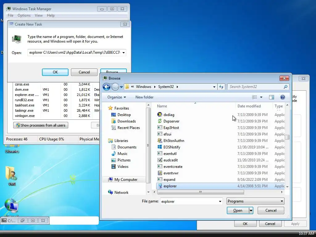Viewport: 316px width, 237px height.
Task: Click the Open text field in Create New Task
Action: [75, 52]
